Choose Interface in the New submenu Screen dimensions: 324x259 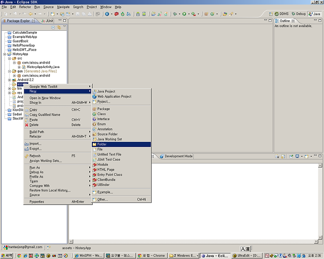pos(121,119)
